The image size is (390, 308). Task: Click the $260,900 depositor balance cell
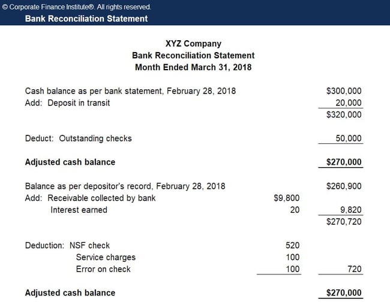point(344,186)
